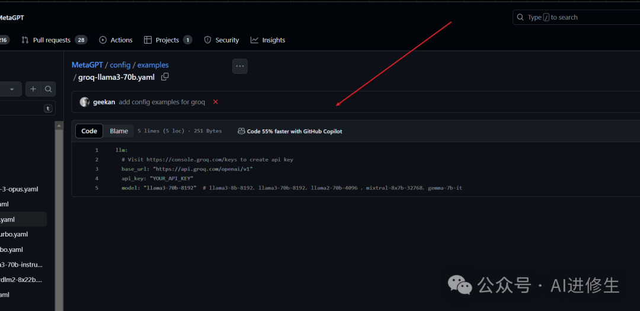Click the Projects table icon
Viewport: 640px width, 311px height.
[148, 40]
